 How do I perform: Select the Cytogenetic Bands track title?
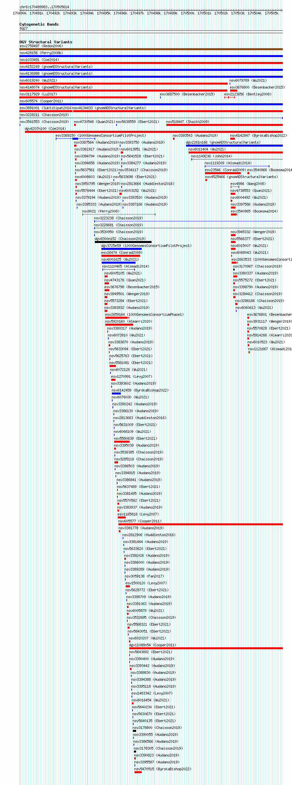[39, 24]
